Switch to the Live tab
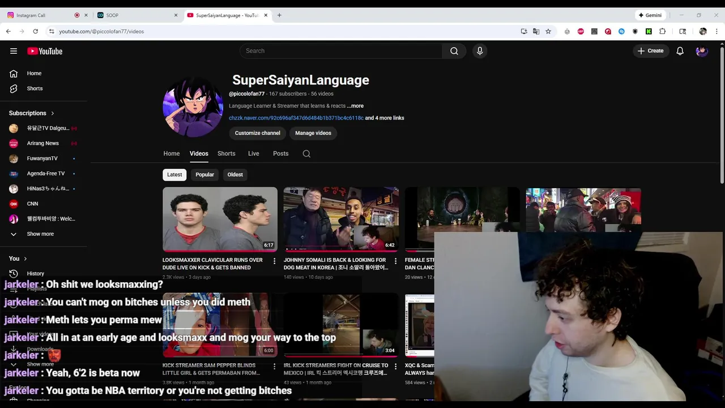 [254, 154]
